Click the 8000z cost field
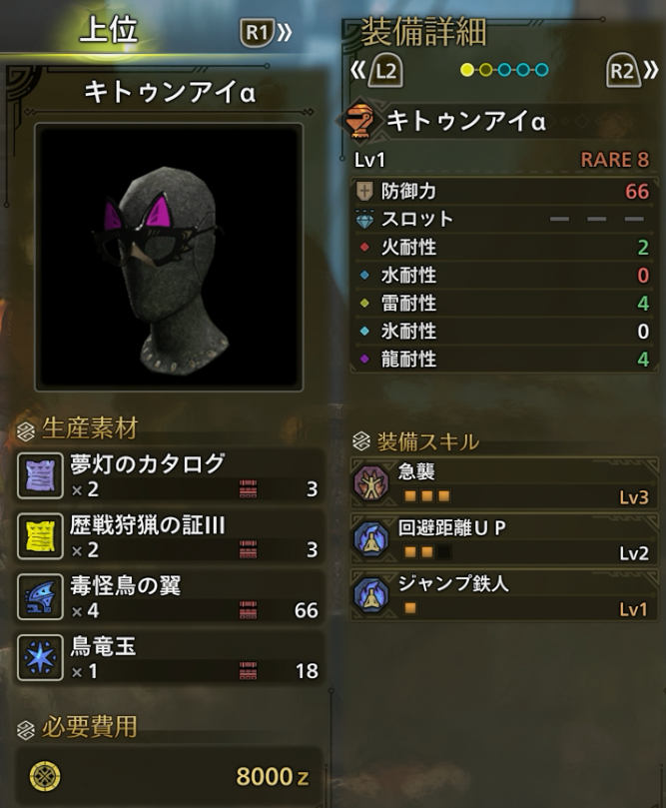 pyautogui.click(x=169, y=777)
